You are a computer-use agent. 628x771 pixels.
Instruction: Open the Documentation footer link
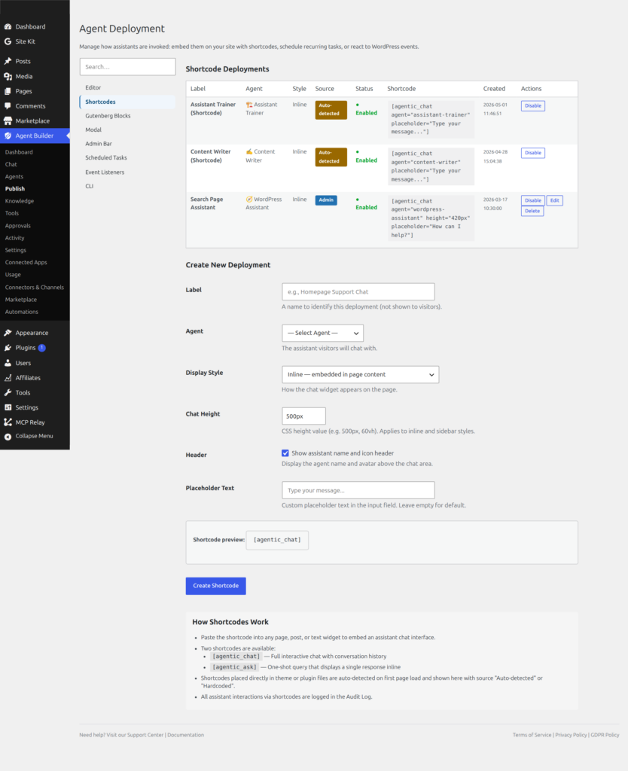click(185, 735)
